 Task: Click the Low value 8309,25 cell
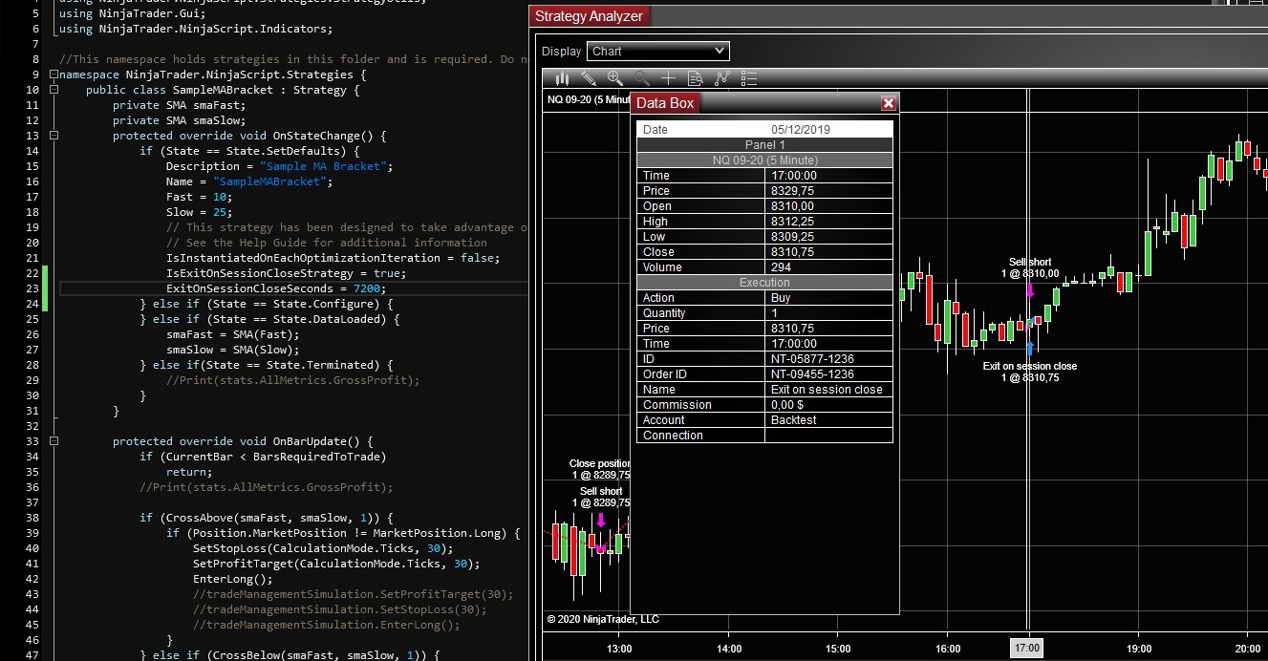828,237
